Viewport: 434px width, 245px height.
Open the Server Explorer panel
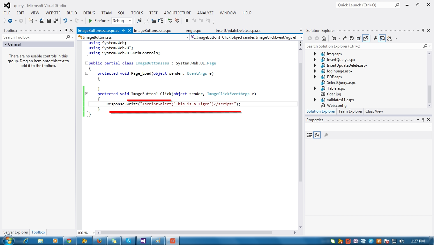click(15, 232)
